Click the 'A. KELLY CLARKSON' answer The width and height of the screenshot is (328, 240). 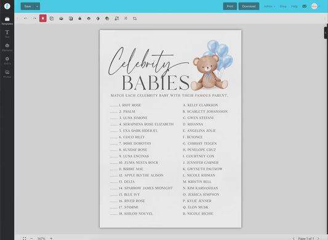pyautogui.click(x=201, y=105)
